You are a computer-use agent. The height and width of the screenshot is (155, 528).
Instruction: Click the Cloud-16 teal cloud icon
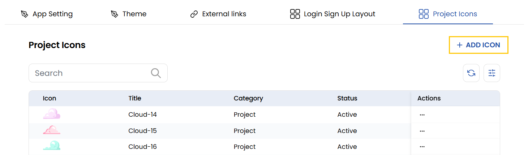51,146
